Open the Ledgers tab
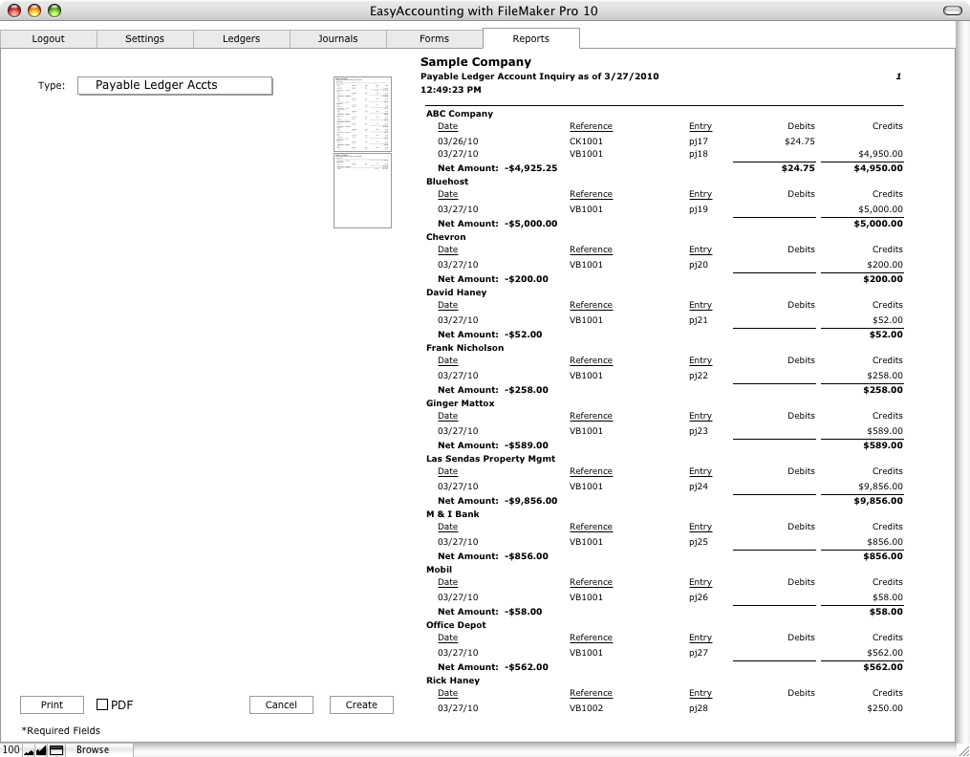 (x=241, y=38)
